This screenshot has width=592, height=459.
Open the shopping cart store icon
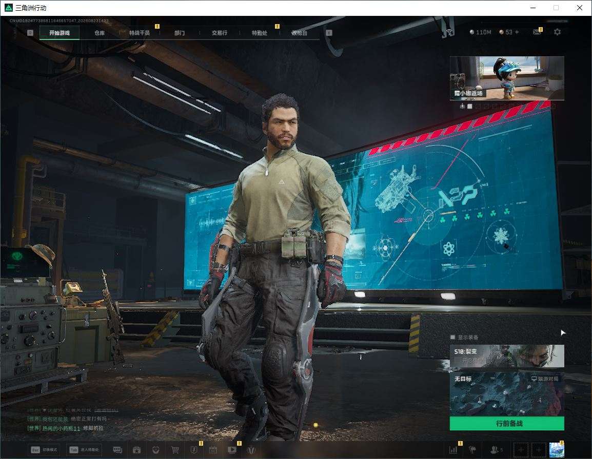click(x=175, y=450)
